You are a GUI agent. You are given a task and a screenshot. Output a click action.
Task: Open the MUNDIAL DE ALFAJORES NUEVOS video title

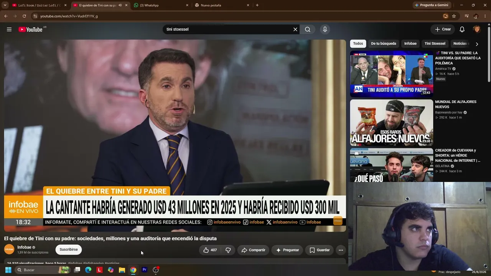(x=456, y=104)
